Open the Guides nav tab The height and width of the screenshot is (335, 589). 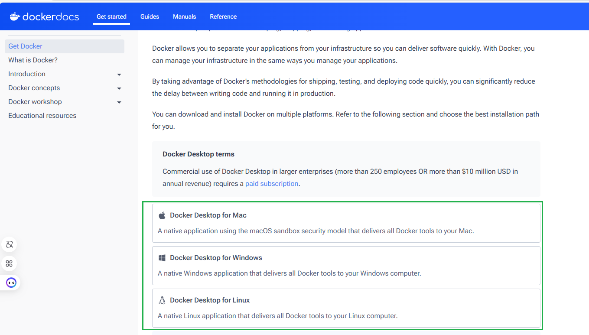click(150, 16)
